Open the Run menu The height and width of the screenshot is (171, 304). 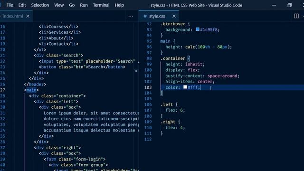tap(84, 5)
